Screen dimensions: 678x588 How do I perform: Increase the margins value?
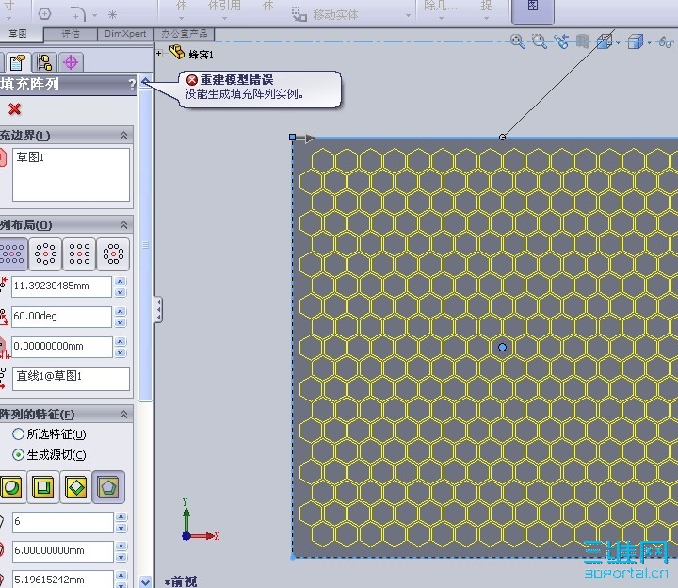(x=121, y=342)
